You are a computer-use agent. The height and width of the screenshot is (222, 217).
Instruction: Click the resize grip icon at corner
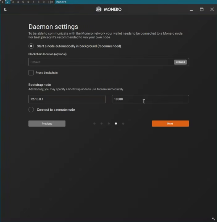[214, 219]
